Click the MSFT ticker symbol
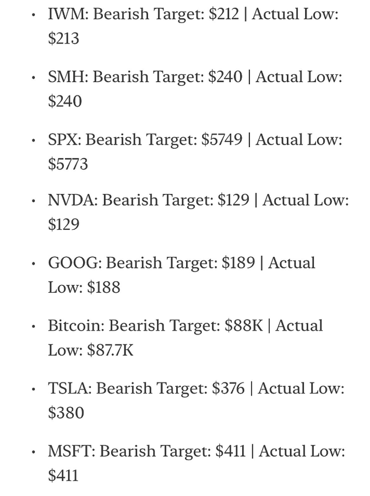The height and width of the screenshot is (496, 370). click(70, 451)
